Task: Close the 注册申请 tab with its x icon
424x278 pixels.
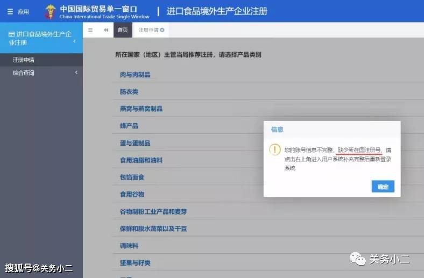Action: click(x=162, y=30)
